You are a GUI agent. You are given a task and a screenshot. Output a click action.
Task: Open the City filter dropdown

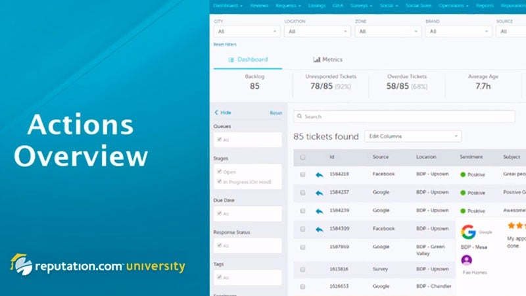247,31
